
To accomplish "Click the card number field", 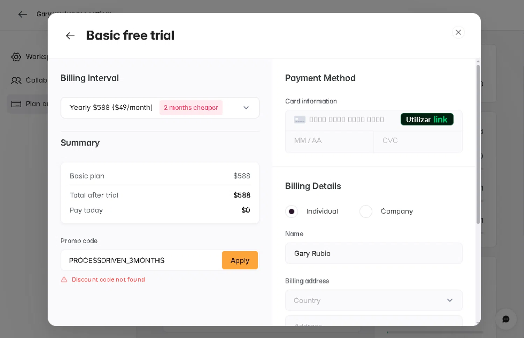I will [347, 120].
